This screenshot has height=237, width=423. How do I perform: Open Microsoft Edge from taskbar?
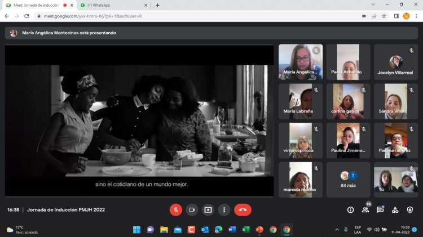pos(218,230)
